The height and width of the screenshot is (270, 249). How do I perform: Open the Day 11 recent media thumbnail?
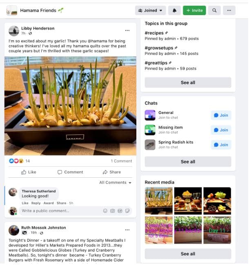217,230
